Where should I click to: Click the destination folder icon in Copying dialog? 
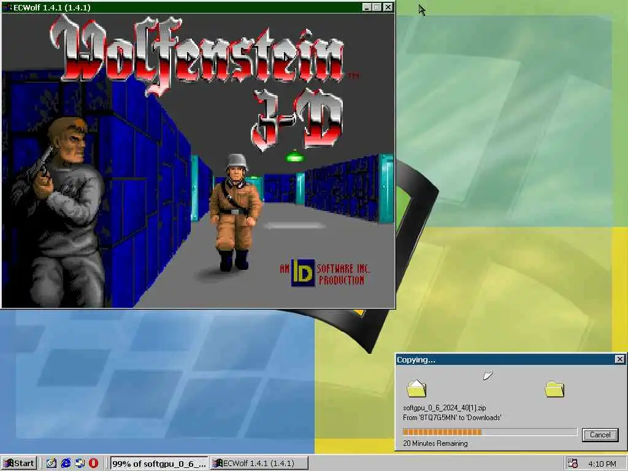pyautogui.click(x=554, y=389)
